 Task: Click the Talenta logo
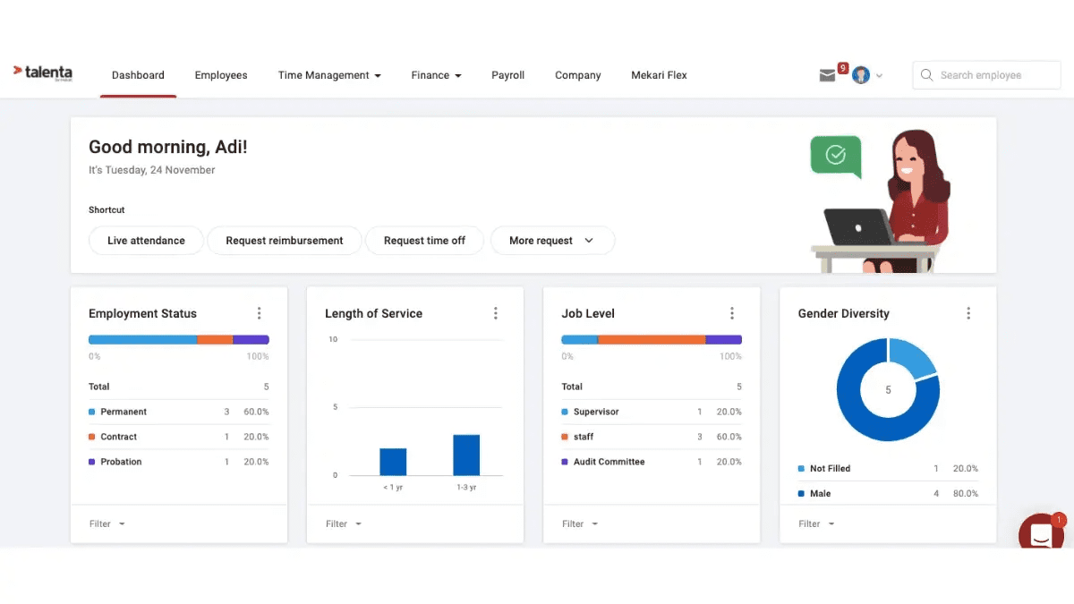pyautogui.click(x=43, y=73)
